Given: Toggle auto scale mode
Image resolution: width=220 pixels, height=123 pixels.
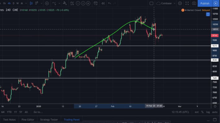Looking at the screenshot, I should (x=215, y=112).
